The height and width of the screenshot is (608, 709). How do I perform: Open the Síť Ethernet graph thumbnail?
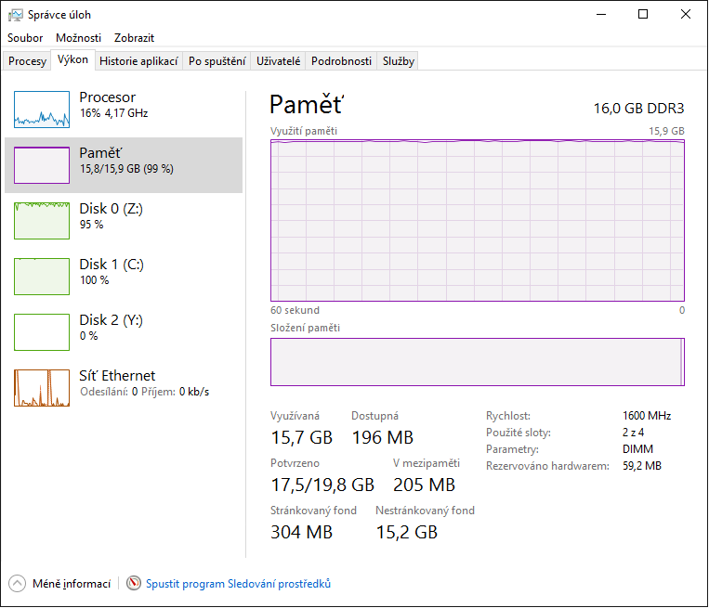(x=42, y=388)
